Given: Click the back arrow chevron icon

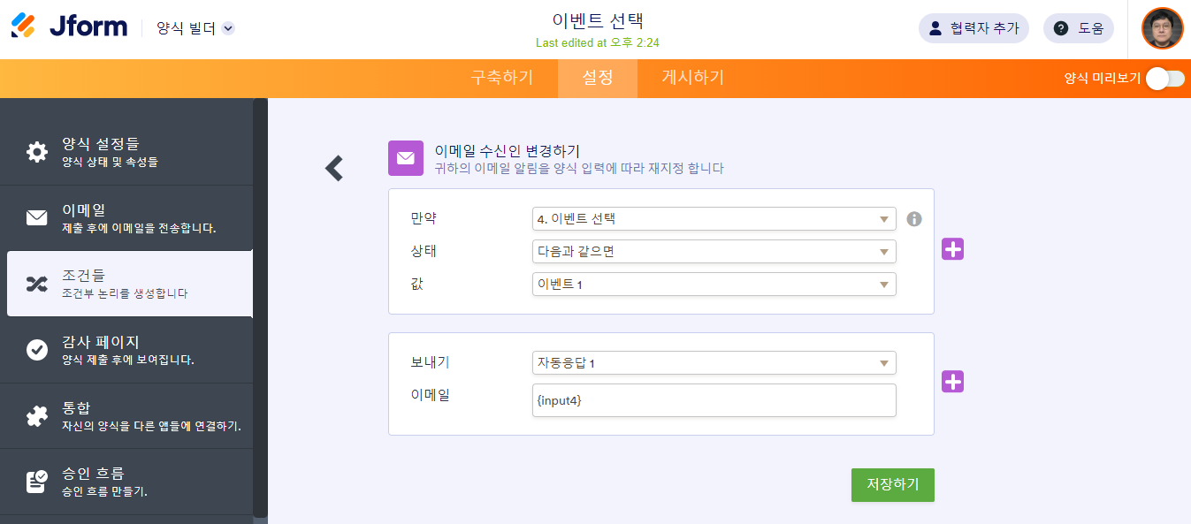Looking at the screenshot, I should pyautogui.click(x=333, y=168).
